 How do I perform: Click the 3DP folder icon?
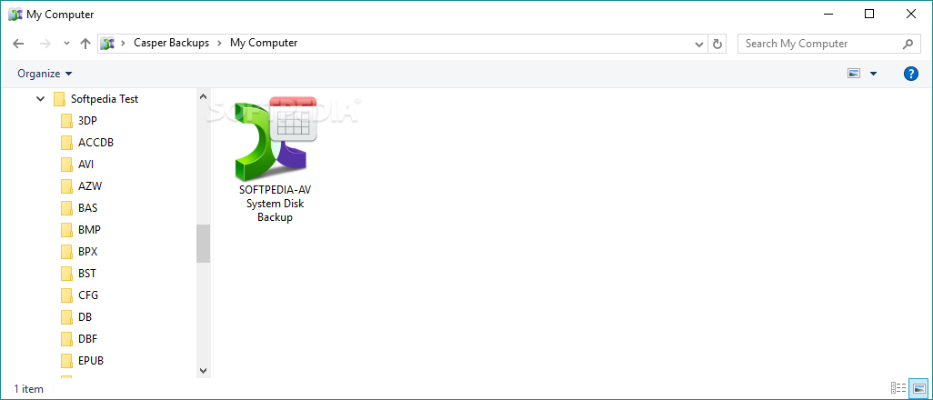coord(66,121)
